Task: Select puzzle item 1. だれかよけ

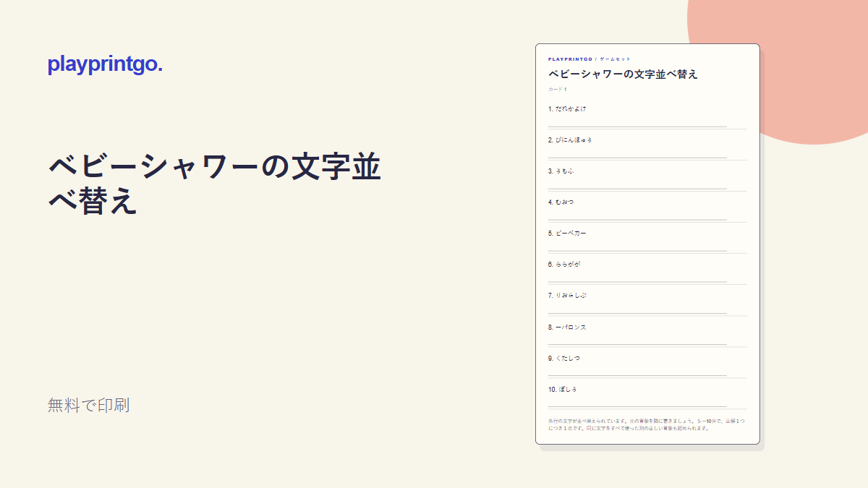Action: pos(567,108)
